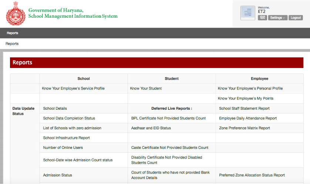Click the School Management Information System title

point(73,16)
